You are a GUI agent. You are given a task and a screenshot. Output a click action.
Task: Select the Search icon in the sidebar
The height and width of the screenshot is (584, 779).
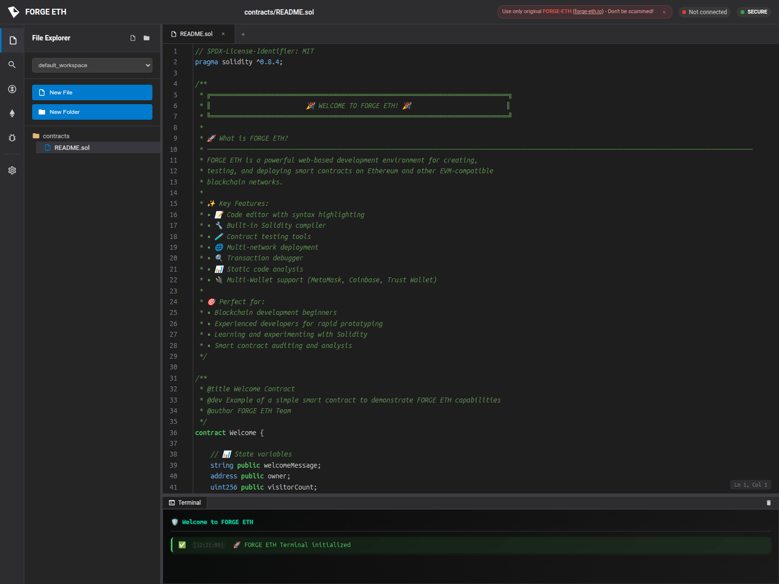coord(12,64)
